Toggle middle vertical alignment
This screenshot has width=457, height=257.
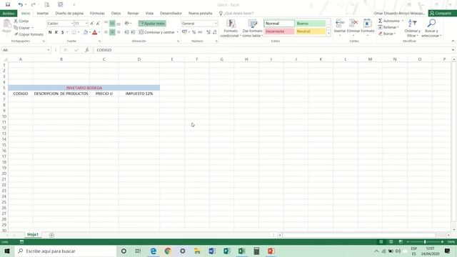[x=112, y=24]
